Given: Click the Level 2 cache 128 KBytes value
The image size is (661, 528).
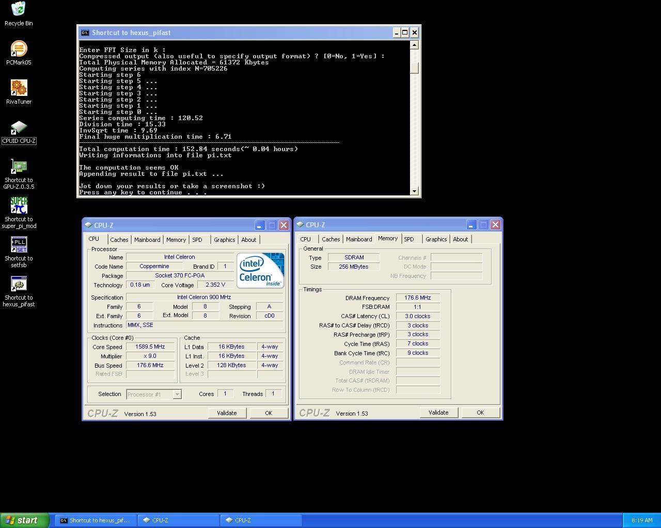Looking at the screenshot, I should coord(232,365).
